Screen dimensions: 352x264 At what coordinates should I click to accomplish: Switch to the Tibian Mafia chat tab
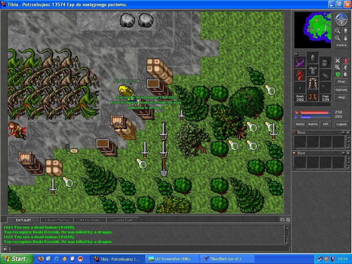tap(56, 220)
